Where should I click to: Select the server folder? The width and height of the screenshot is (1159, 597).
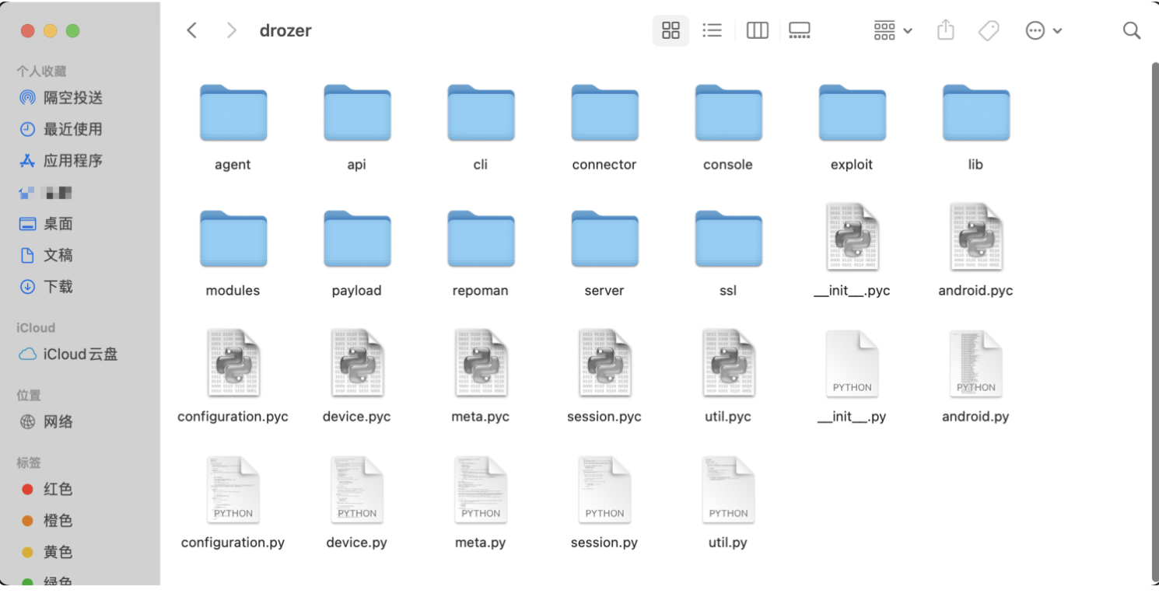604,239
